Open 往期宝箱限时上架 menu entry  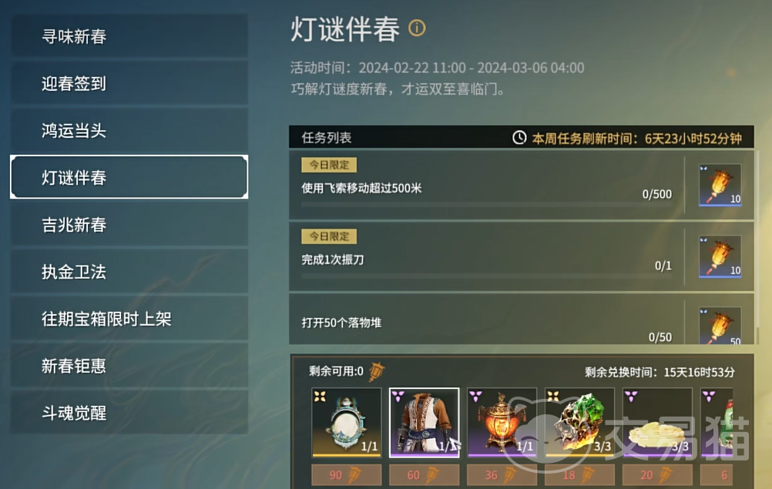tap(129, 319)
